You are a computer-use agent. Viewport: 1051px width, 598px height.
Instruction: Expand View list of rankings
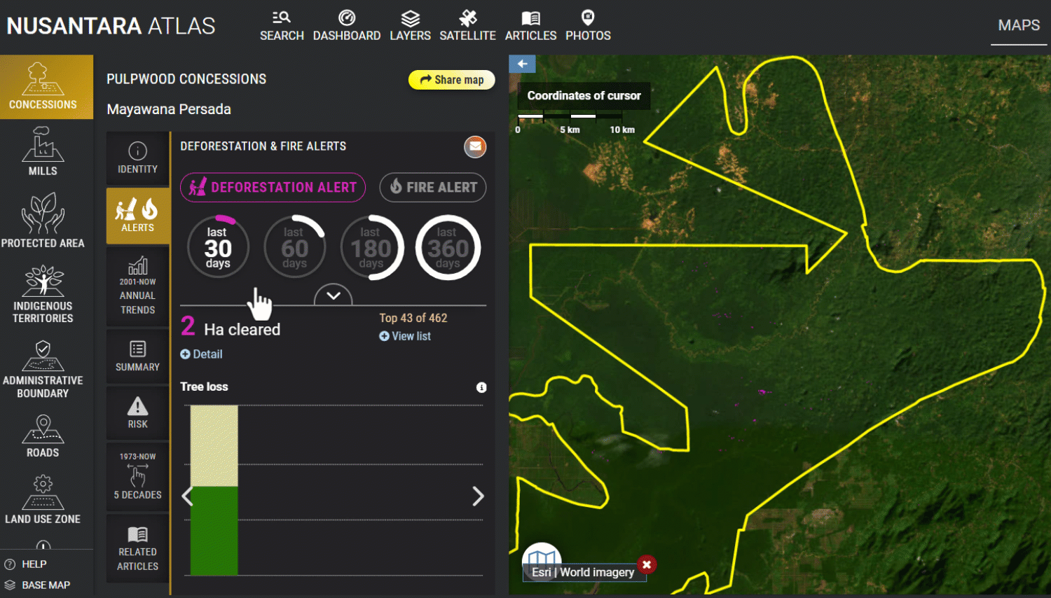[405, 336]
